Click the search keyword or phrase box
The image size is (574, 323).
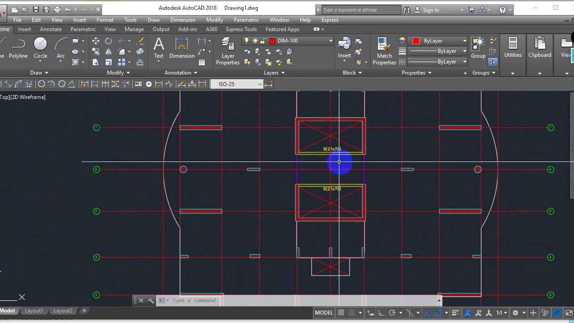coord(361,10)
